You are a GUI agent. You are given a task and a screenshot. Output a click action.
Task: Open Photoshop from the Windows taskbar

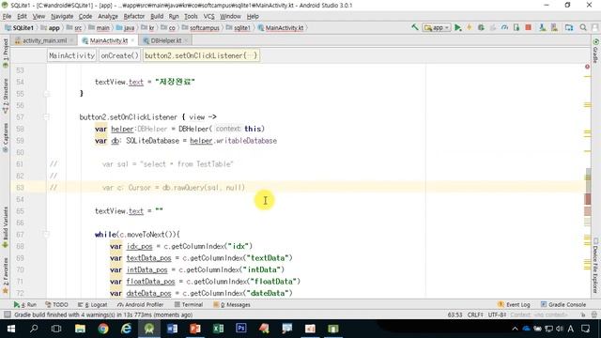point(241,329)
